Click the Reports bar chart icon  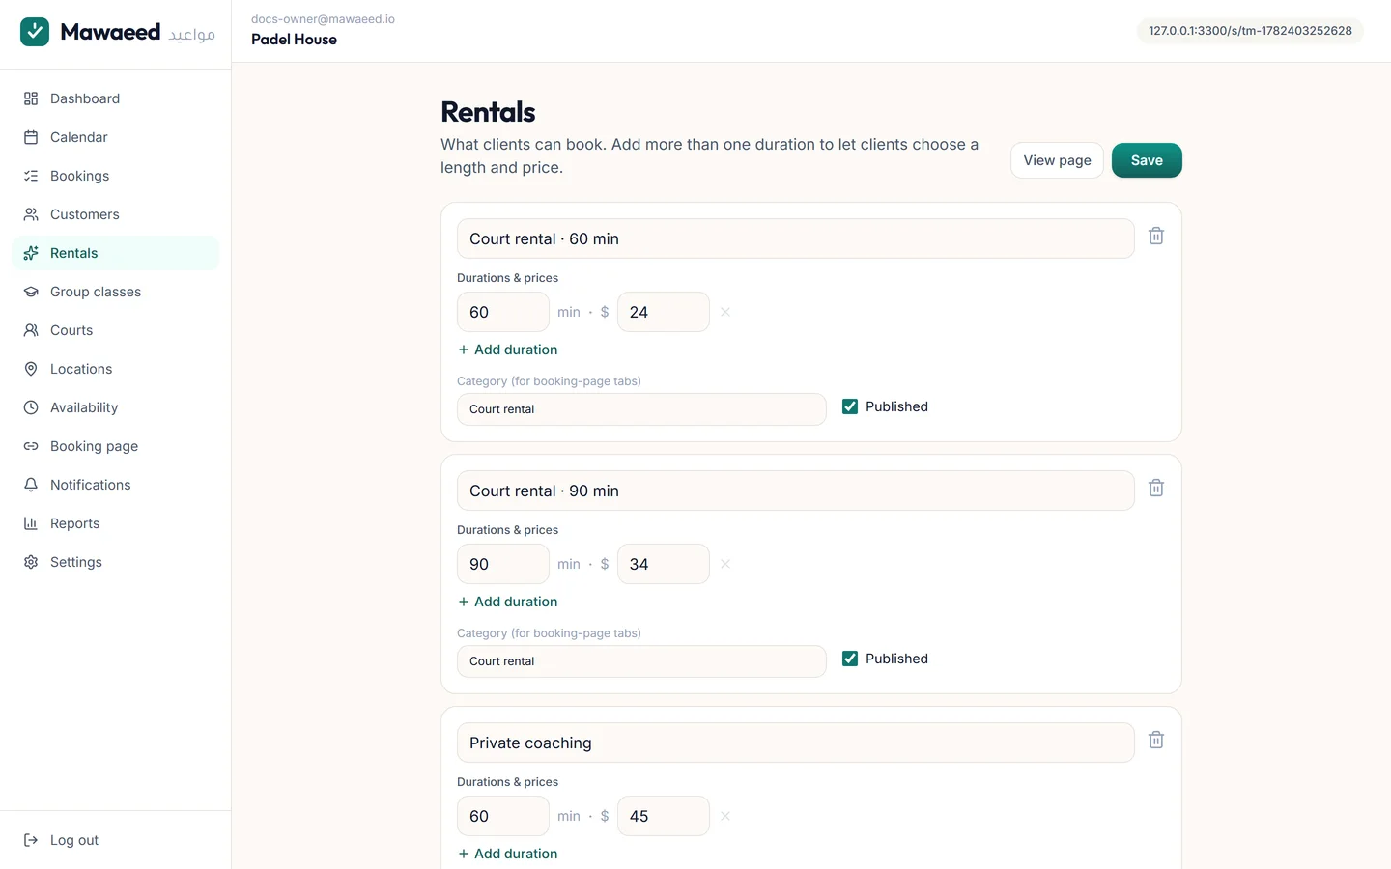[x=31, y=523]
